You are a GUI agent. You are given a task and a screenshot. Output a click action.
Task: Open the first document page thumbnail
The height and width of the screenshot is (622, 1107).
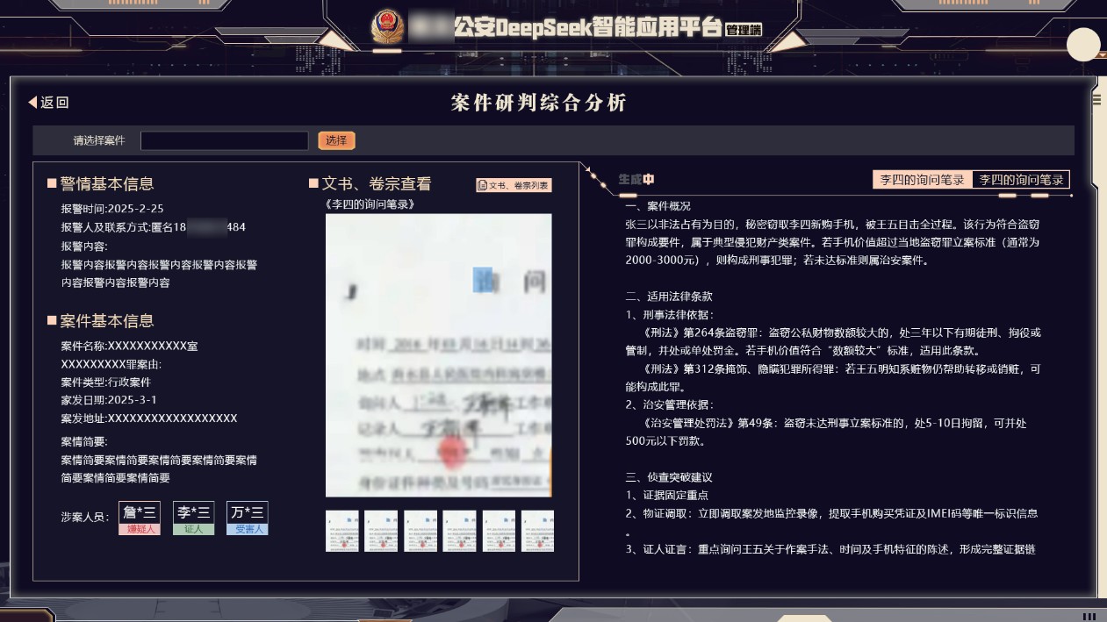[342, 531]
